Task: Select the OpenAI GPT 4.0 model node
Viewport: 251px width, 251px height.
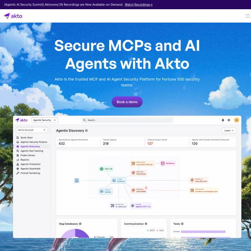Action: click(141, 206)
